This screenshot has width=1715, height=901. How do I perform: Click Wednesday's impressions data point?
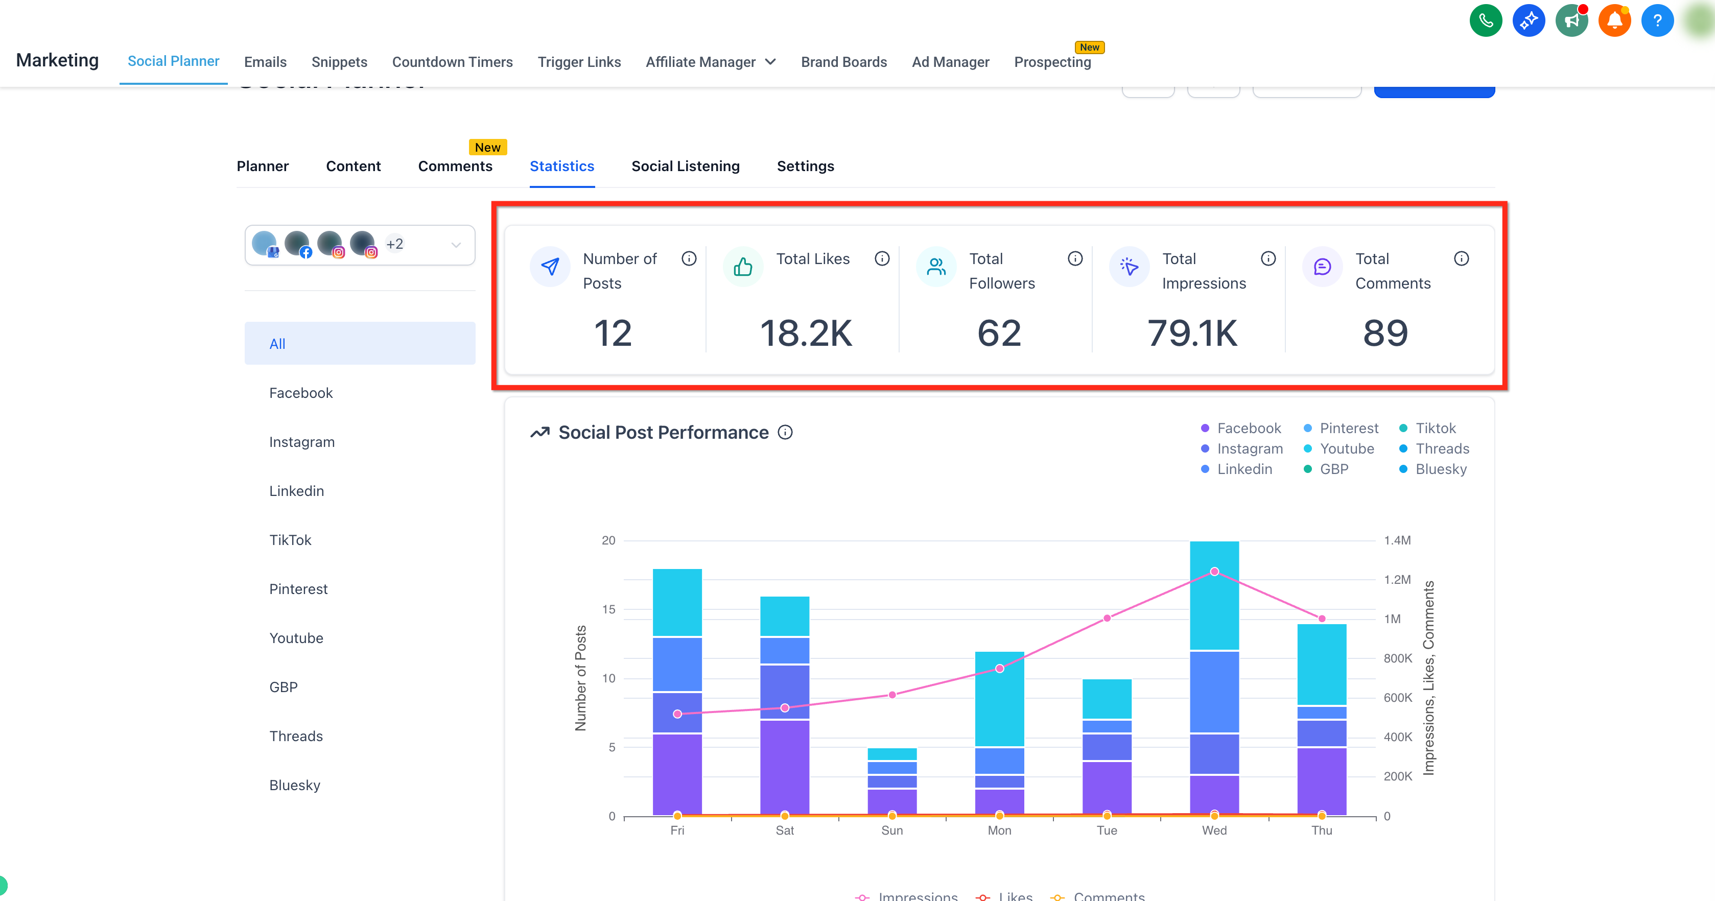1214,572
